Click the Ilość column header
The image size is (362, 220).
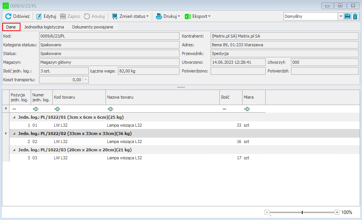pos(231,97)
